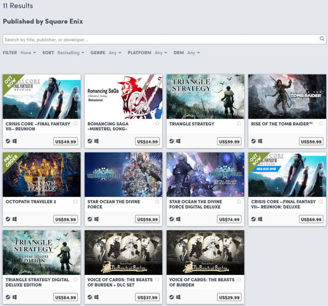Click Rise of the Tomb Raider title link

pyautogui.click(x=282, y=124)
